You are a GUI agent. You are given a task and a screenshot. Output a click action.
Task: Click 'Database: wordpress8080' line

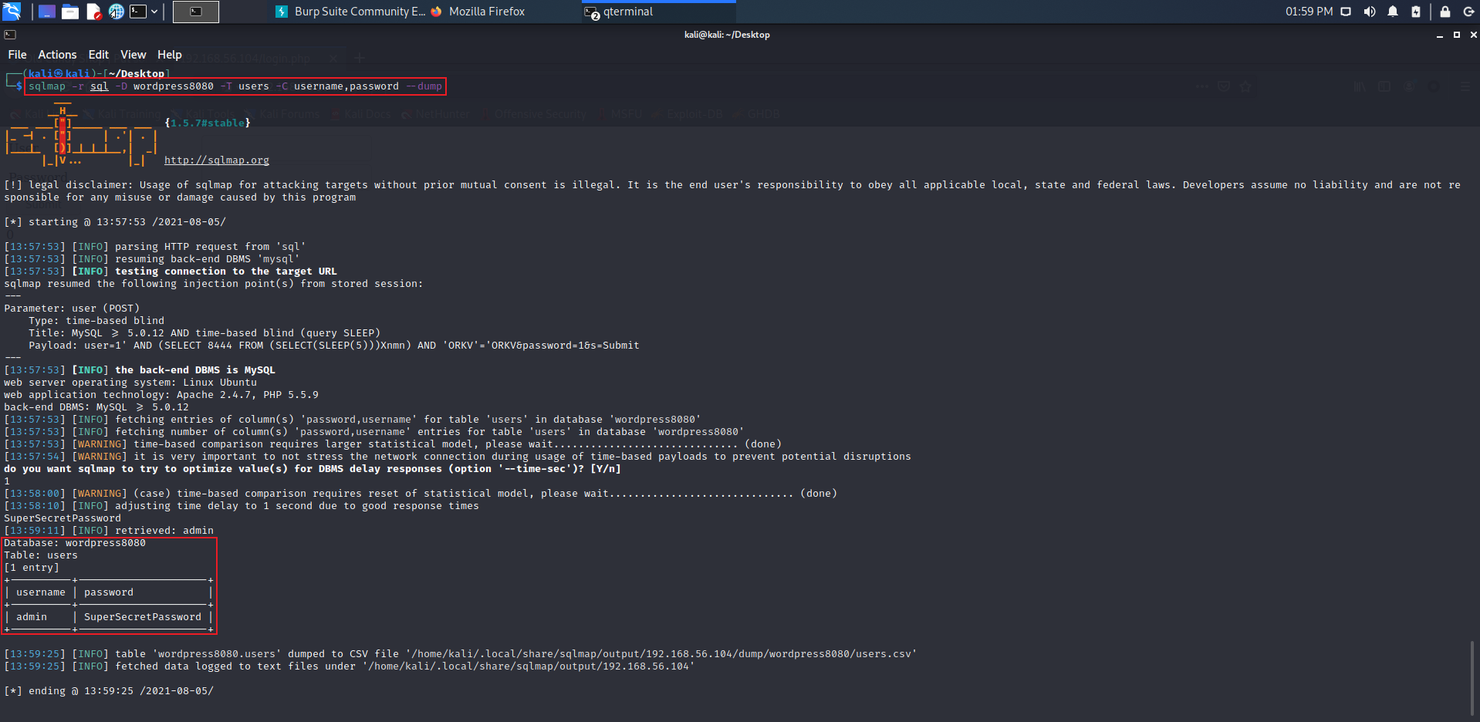tap(75, 543)
